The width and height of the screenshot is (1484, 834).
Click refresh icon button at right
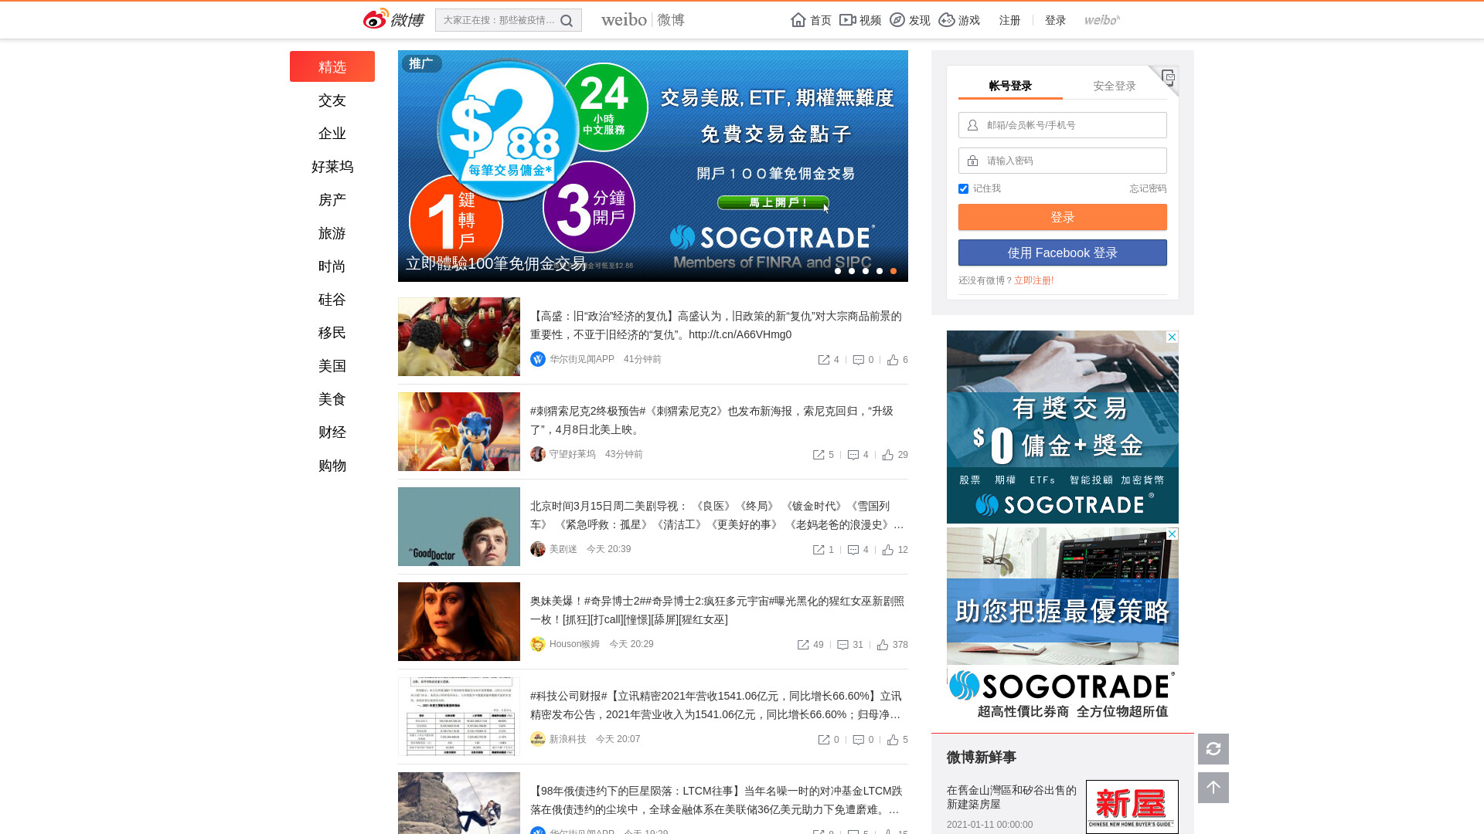(1213, 749)
